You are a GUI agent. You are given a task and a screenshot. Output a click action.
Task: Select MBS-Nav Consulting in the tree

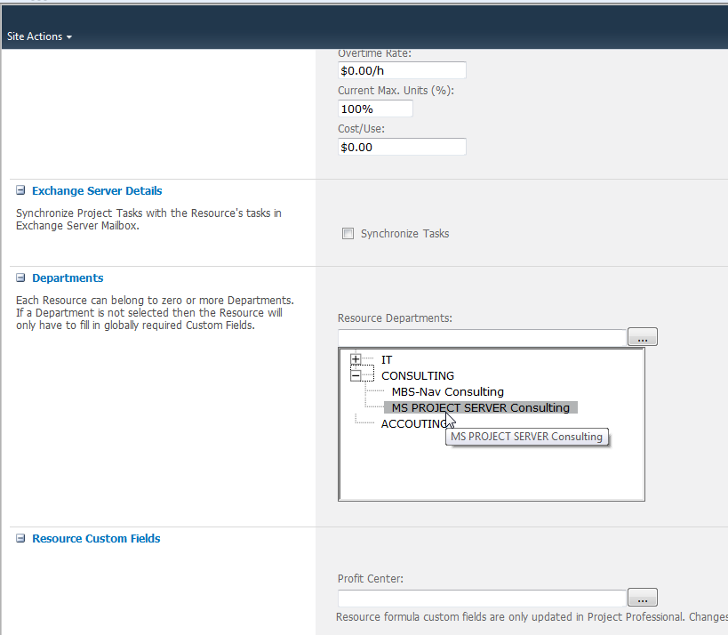point(447,391)
